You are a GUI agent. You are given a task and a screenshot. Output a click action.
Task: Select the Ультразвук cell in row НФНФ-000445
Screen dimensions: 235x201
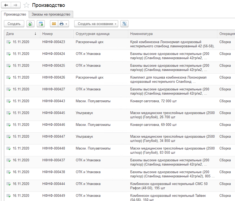(84, 113)
